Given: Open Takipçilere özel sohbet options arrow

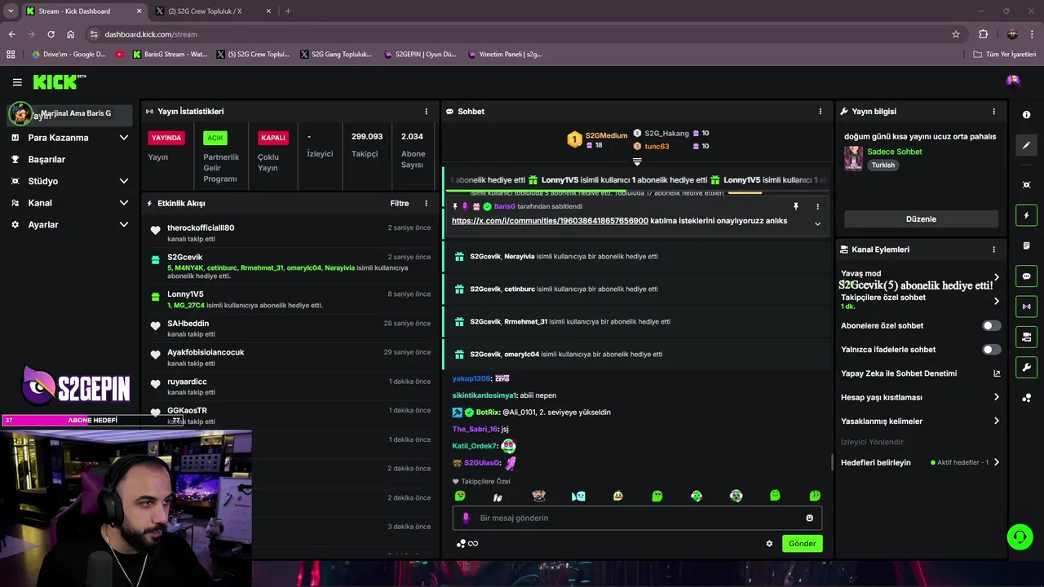Looking at the screenshot, I should (x=997, y=301).
